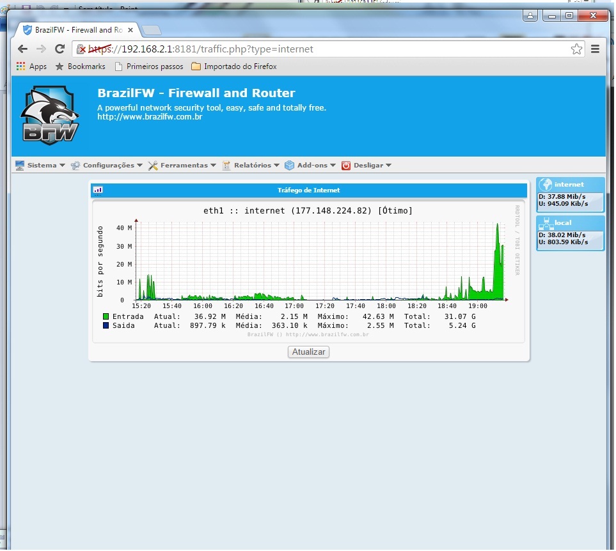Click the Sistema monitor icon
Screen dimensions: 616x551
click(20, 165)
